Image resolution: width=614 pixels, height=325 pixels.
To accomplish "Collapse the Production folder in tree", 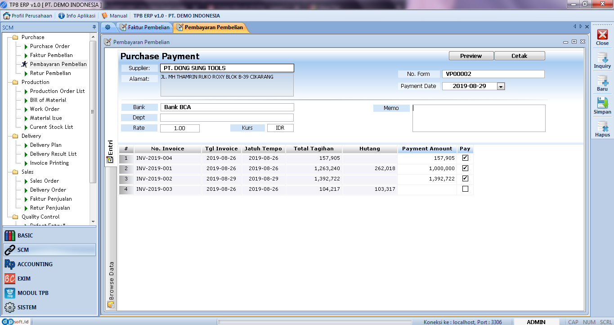I will click(15, 82).
